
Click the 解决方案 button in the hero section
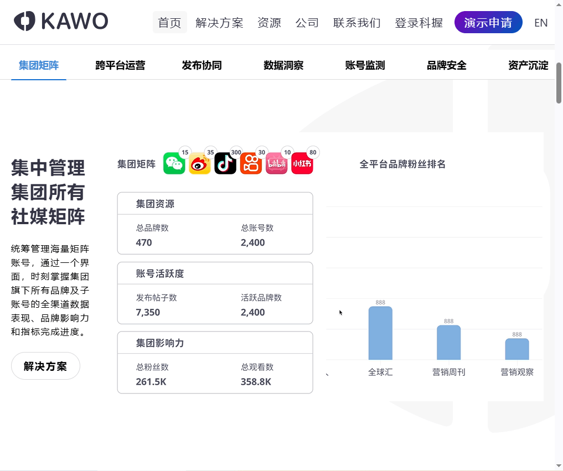point(45,366)
